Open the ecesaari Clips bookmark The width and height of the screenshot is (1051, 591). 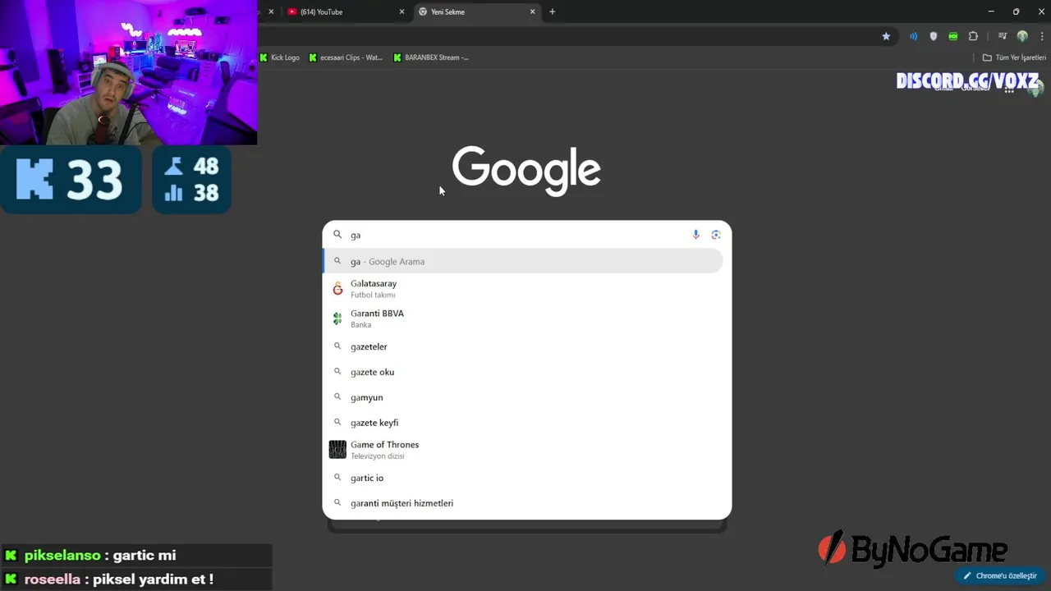click(x=346, y=57)
